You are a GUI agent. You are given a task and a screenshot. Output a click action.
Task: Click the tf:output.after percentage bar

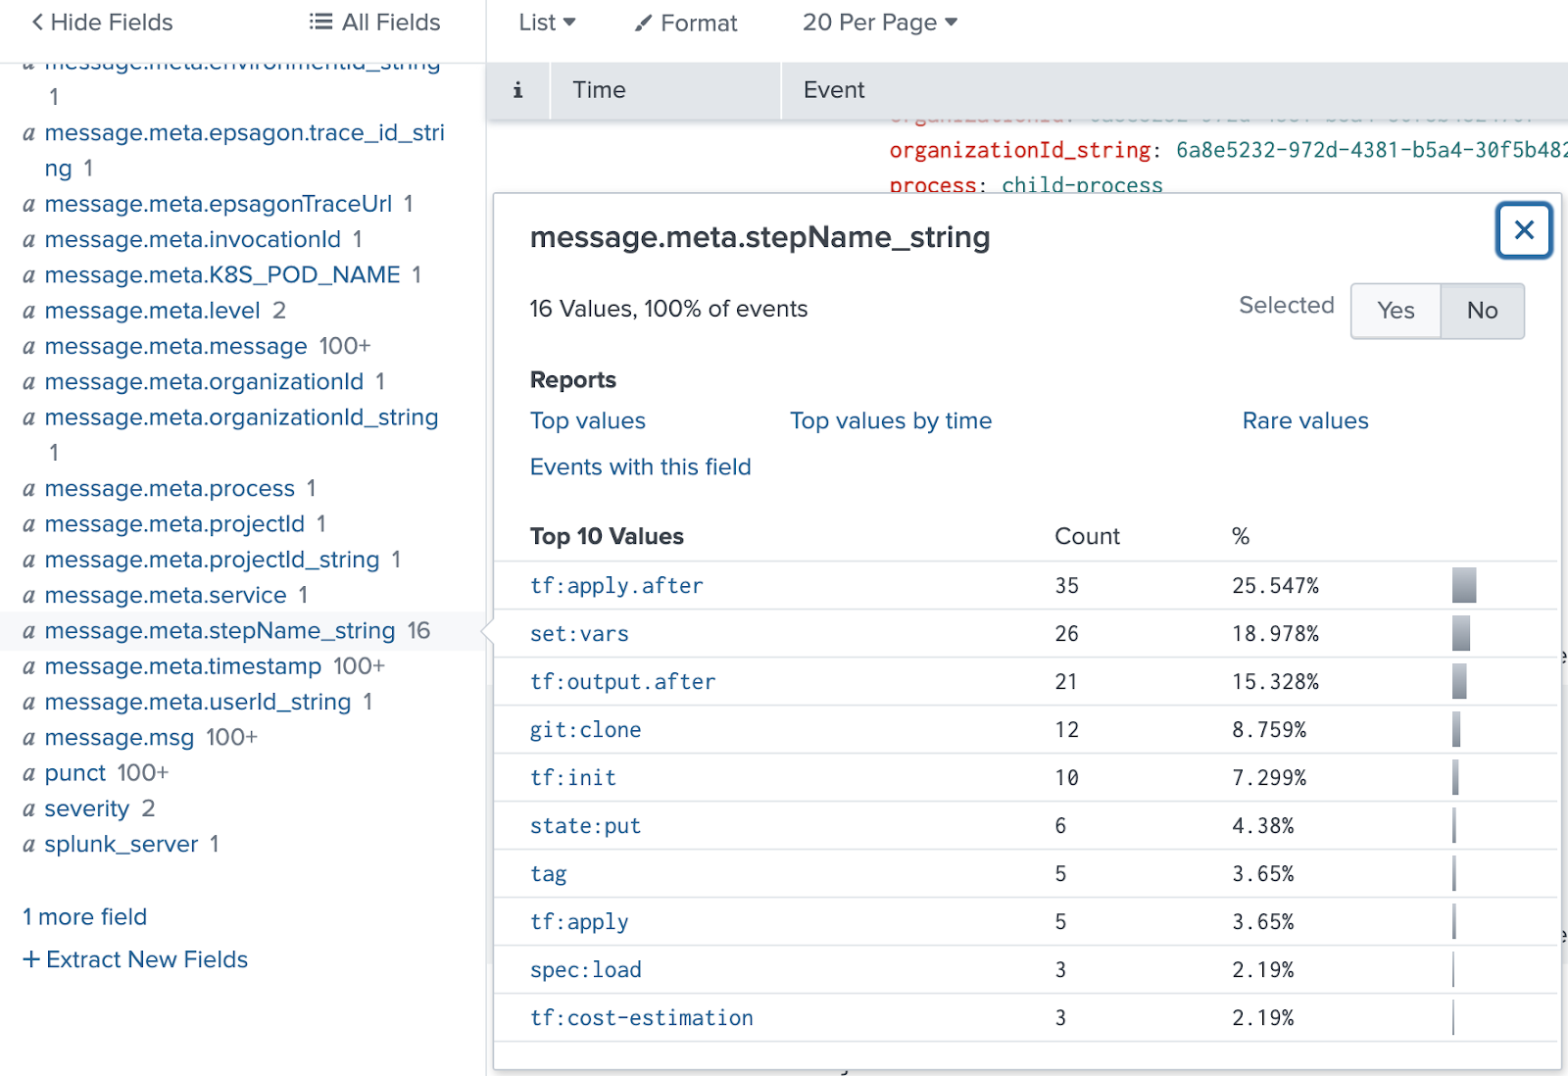coord(1459,681)
